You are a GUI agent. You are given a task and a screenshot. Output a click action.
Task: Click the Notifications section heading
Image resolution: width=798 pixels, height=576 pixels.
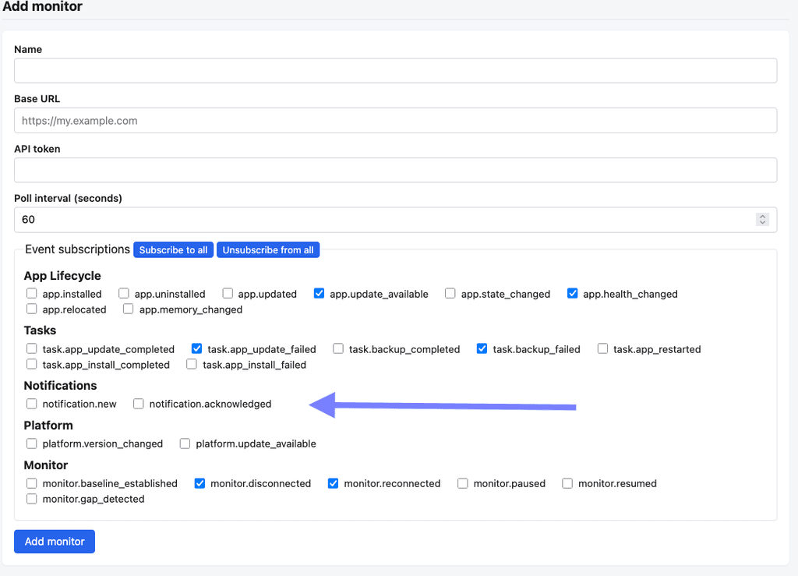pyautogui.click(x=60, y=385)
